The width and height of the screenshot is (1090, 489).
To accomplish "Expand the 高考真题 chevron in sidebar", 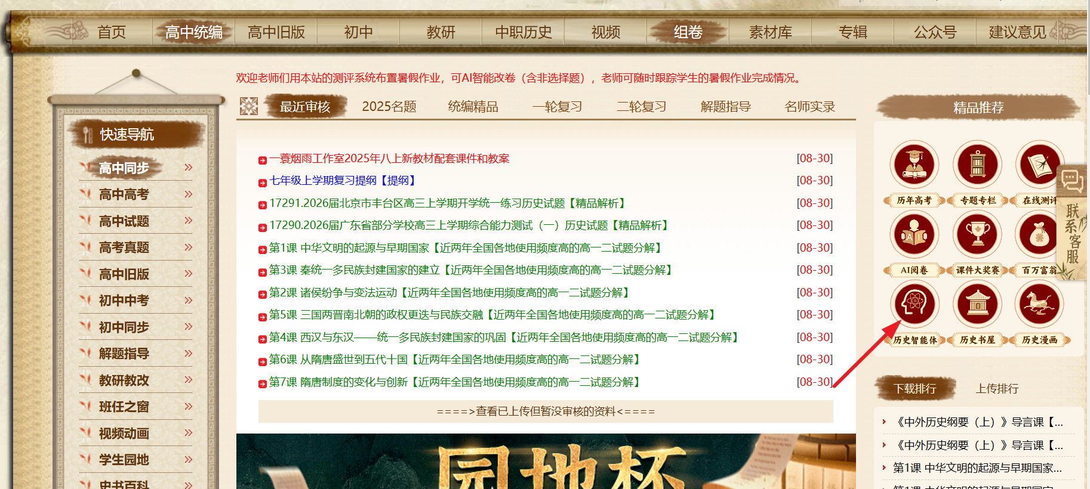I will tap(188, 247).
